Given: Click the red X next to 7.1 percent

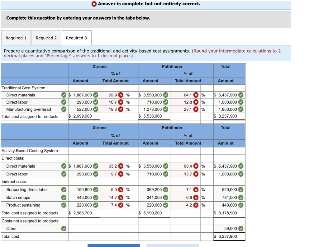Looking at the screenshot, I should point(196,189).
